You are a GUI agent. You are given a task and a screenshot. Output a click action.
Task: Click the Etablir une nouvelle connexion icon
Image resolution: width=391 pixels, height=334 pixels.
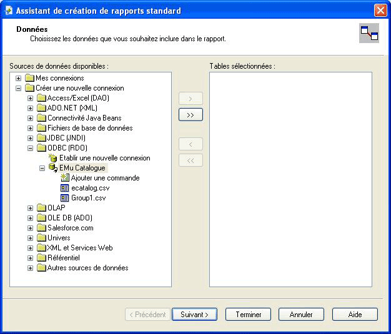53,158
